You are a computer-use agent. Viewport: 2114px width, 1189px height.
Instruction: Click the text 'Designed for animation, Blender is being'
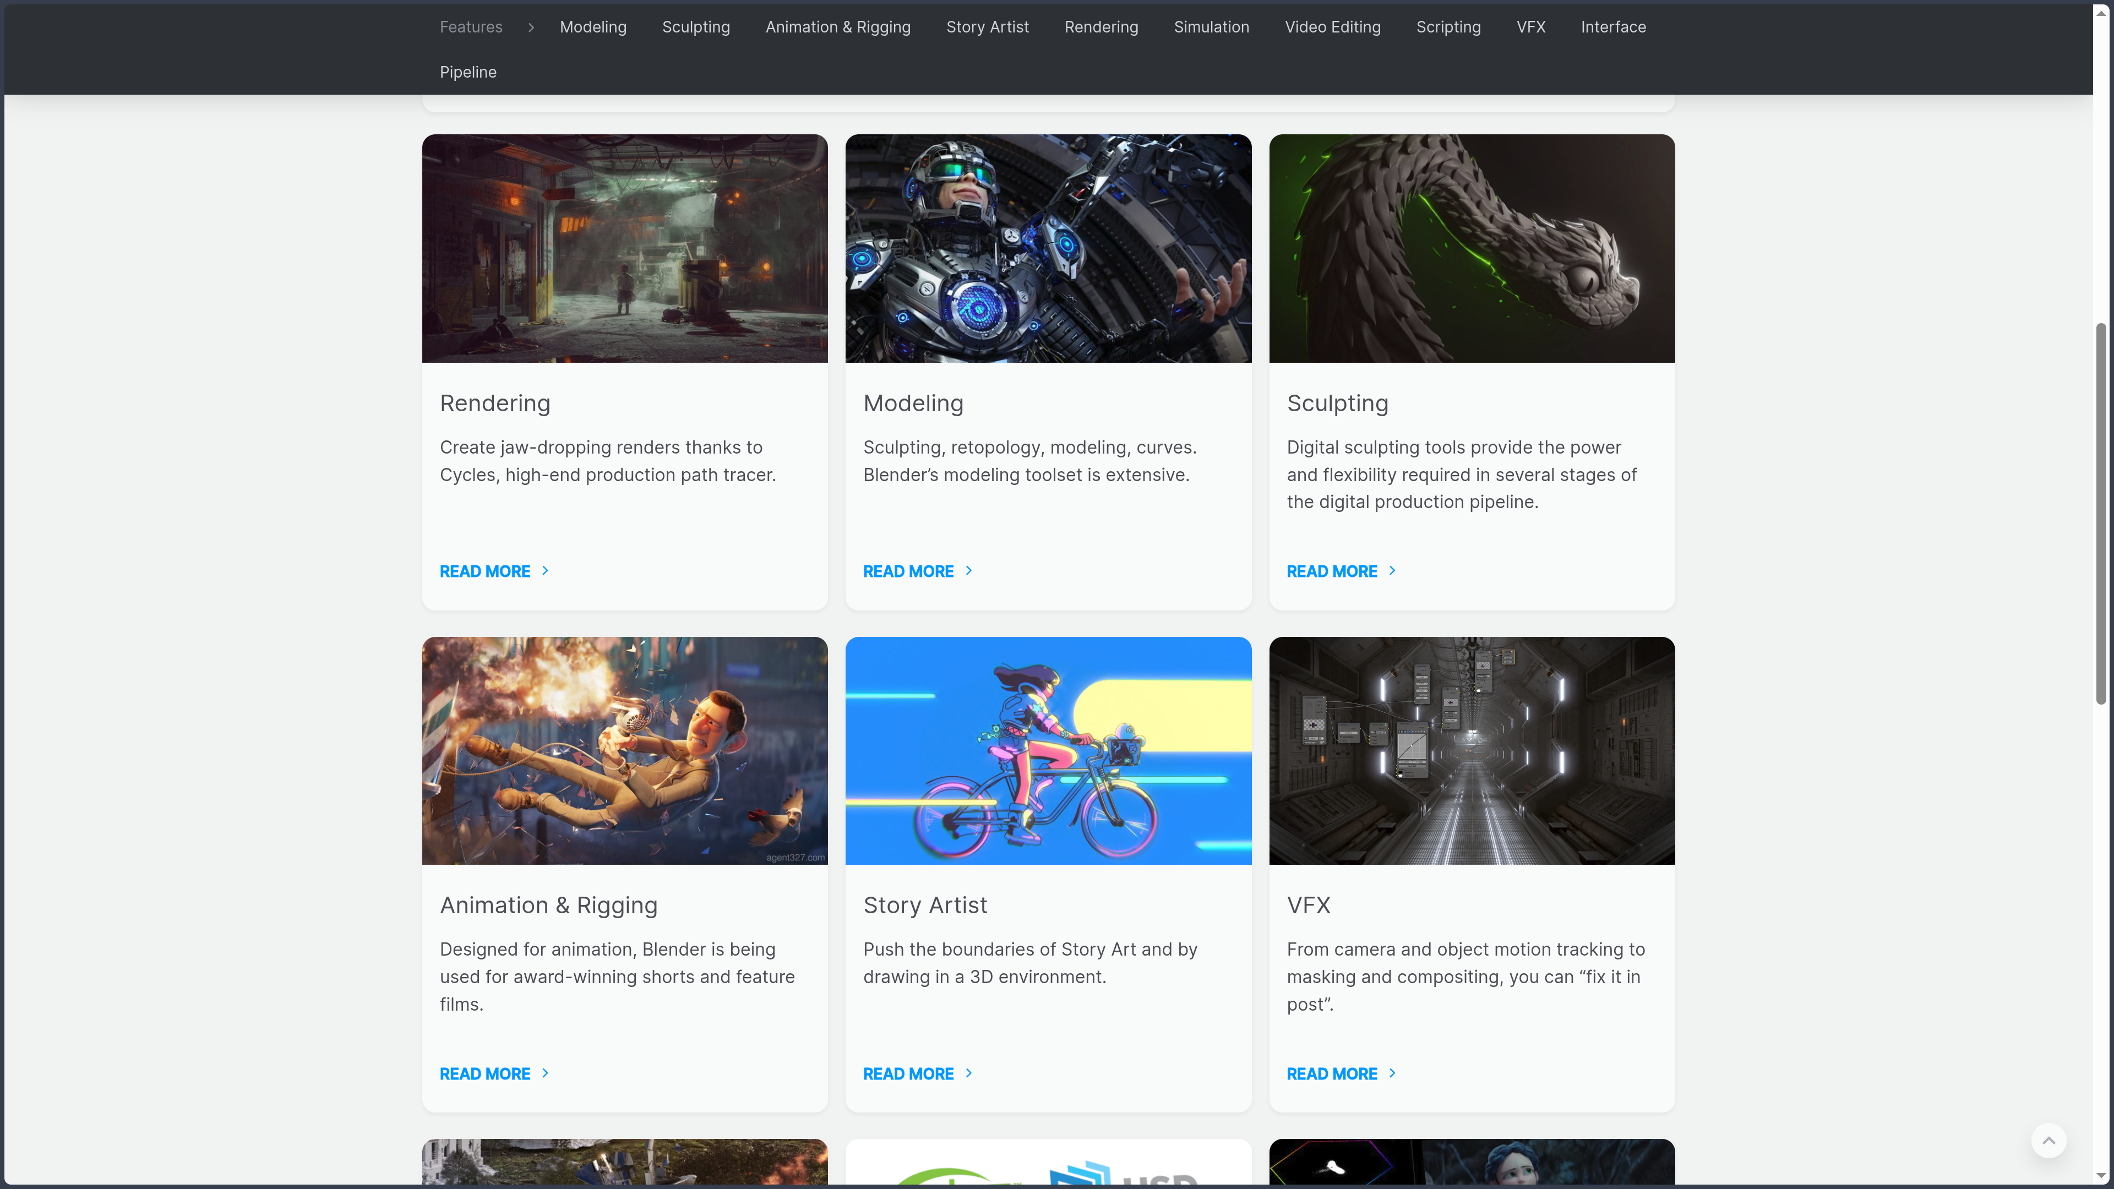pyautogui.click(x=607, y=950)
